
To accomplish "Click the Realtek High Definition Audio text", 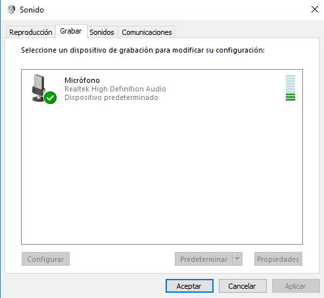I will (x=115, y=89).
